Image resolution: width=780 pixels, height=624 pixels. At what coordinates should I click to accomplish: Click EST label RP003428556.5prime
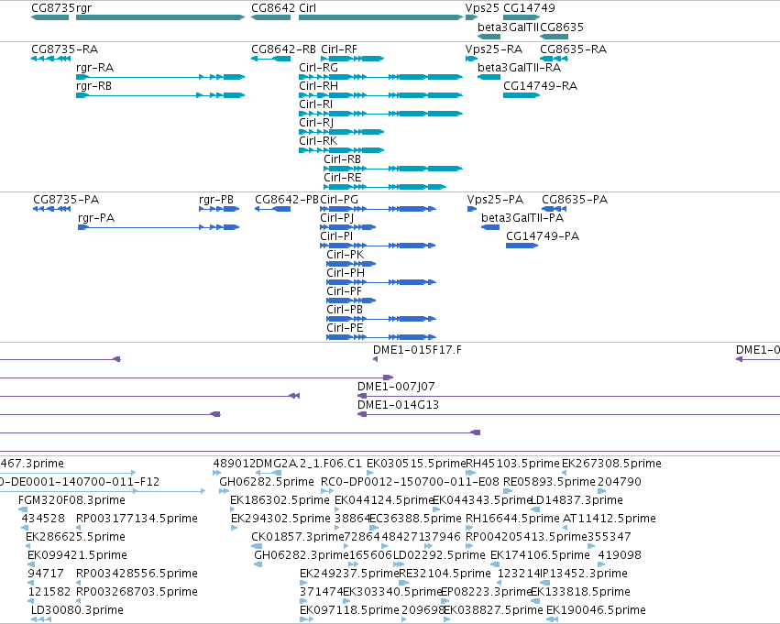137,574
